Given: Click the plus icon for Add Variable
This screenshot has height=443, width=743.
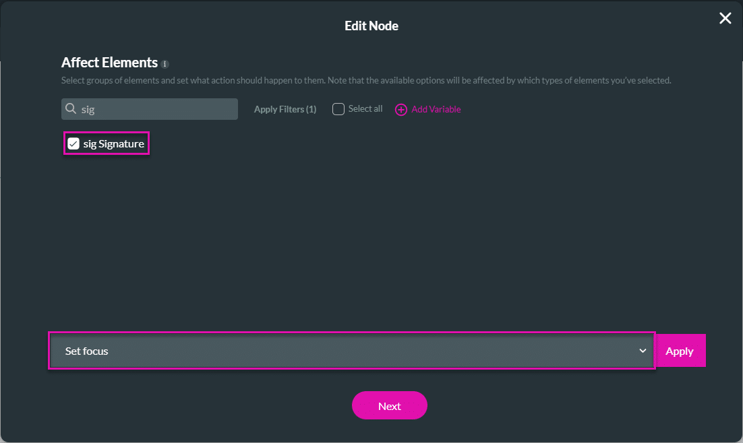Looking at the screenshot, I should pos(401,110).
